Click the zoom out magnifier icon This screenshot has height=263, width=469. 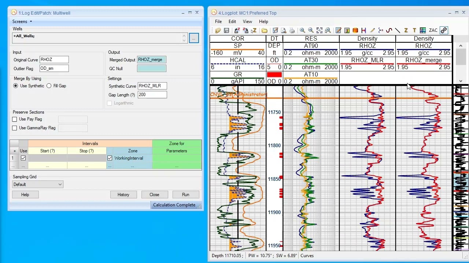pyautogui.click(x=311, y=30)
